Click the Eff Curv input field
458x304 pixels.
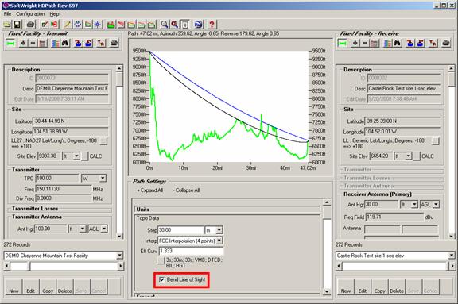192,251
